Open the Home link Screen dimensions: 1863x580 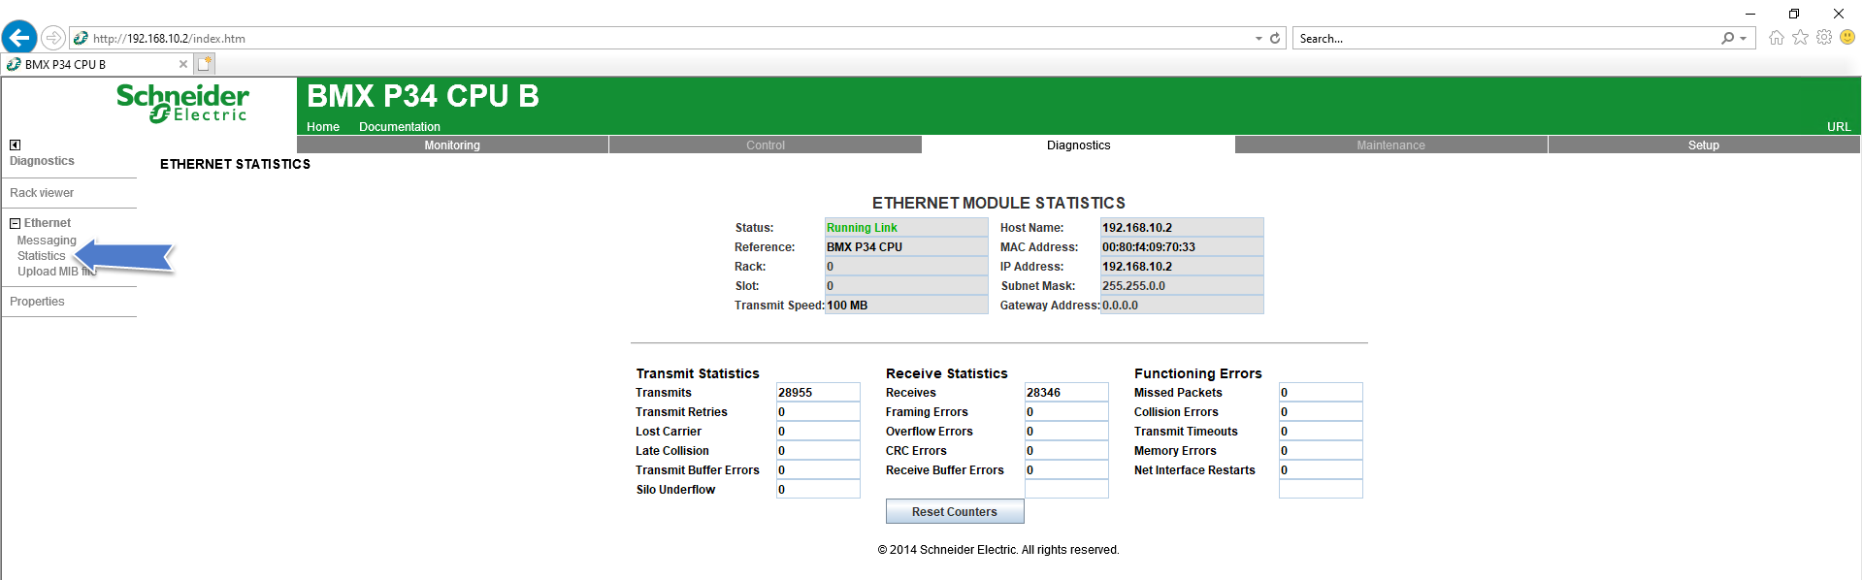pyautogui.click(x=323, y=127)
